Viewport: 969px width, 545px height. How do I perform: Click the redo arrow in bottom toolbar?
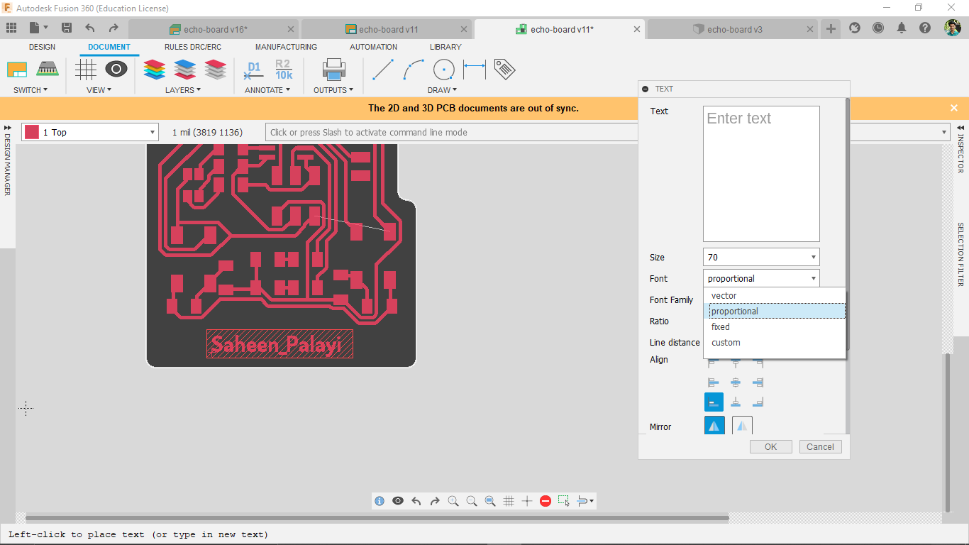coord(435,501)
